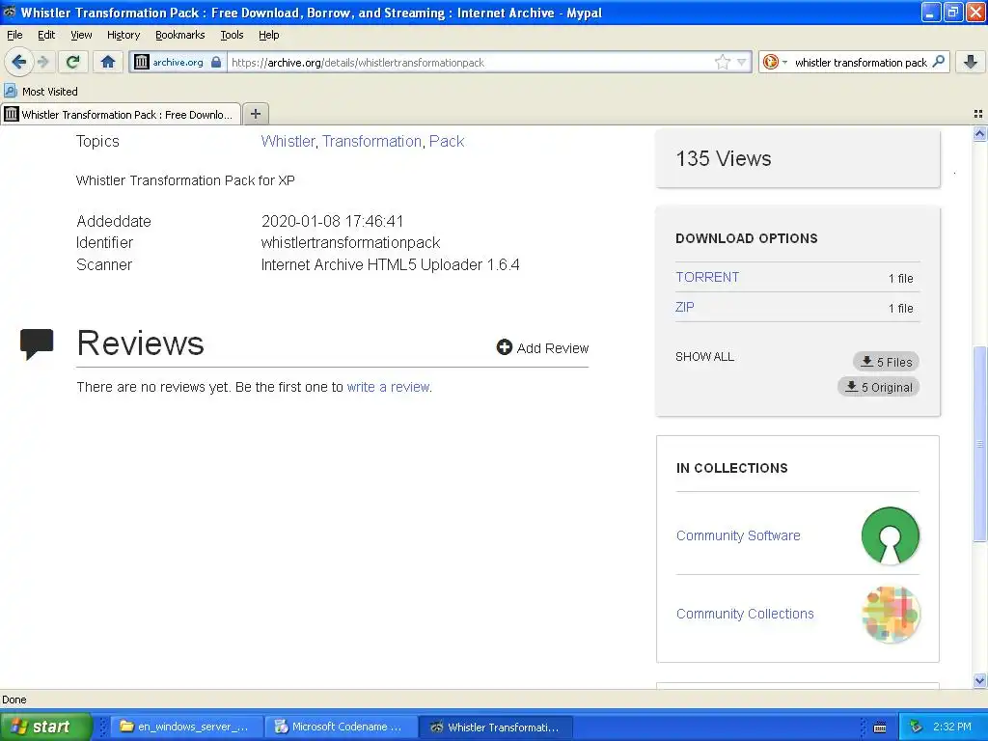This screenshot has height=741, width=988.
Task: Switch to Microsoft Codename taskbar window
Action: [340, 727]
